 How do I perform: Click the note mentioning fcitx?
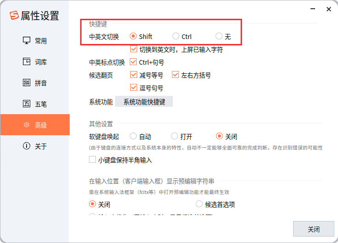point(159,192)
